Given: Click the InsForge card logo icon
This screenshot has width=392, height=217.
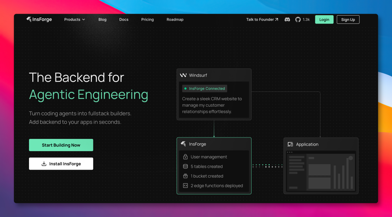Looking at the screenshot, I should click(x=183, y=144).
